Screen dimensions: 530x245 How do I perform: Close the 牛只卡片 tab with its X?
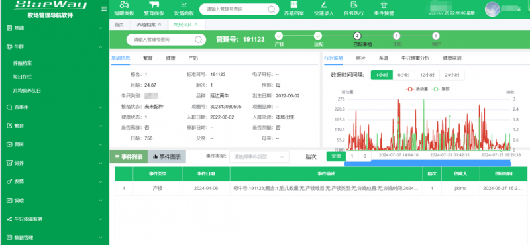click(196, 24)
